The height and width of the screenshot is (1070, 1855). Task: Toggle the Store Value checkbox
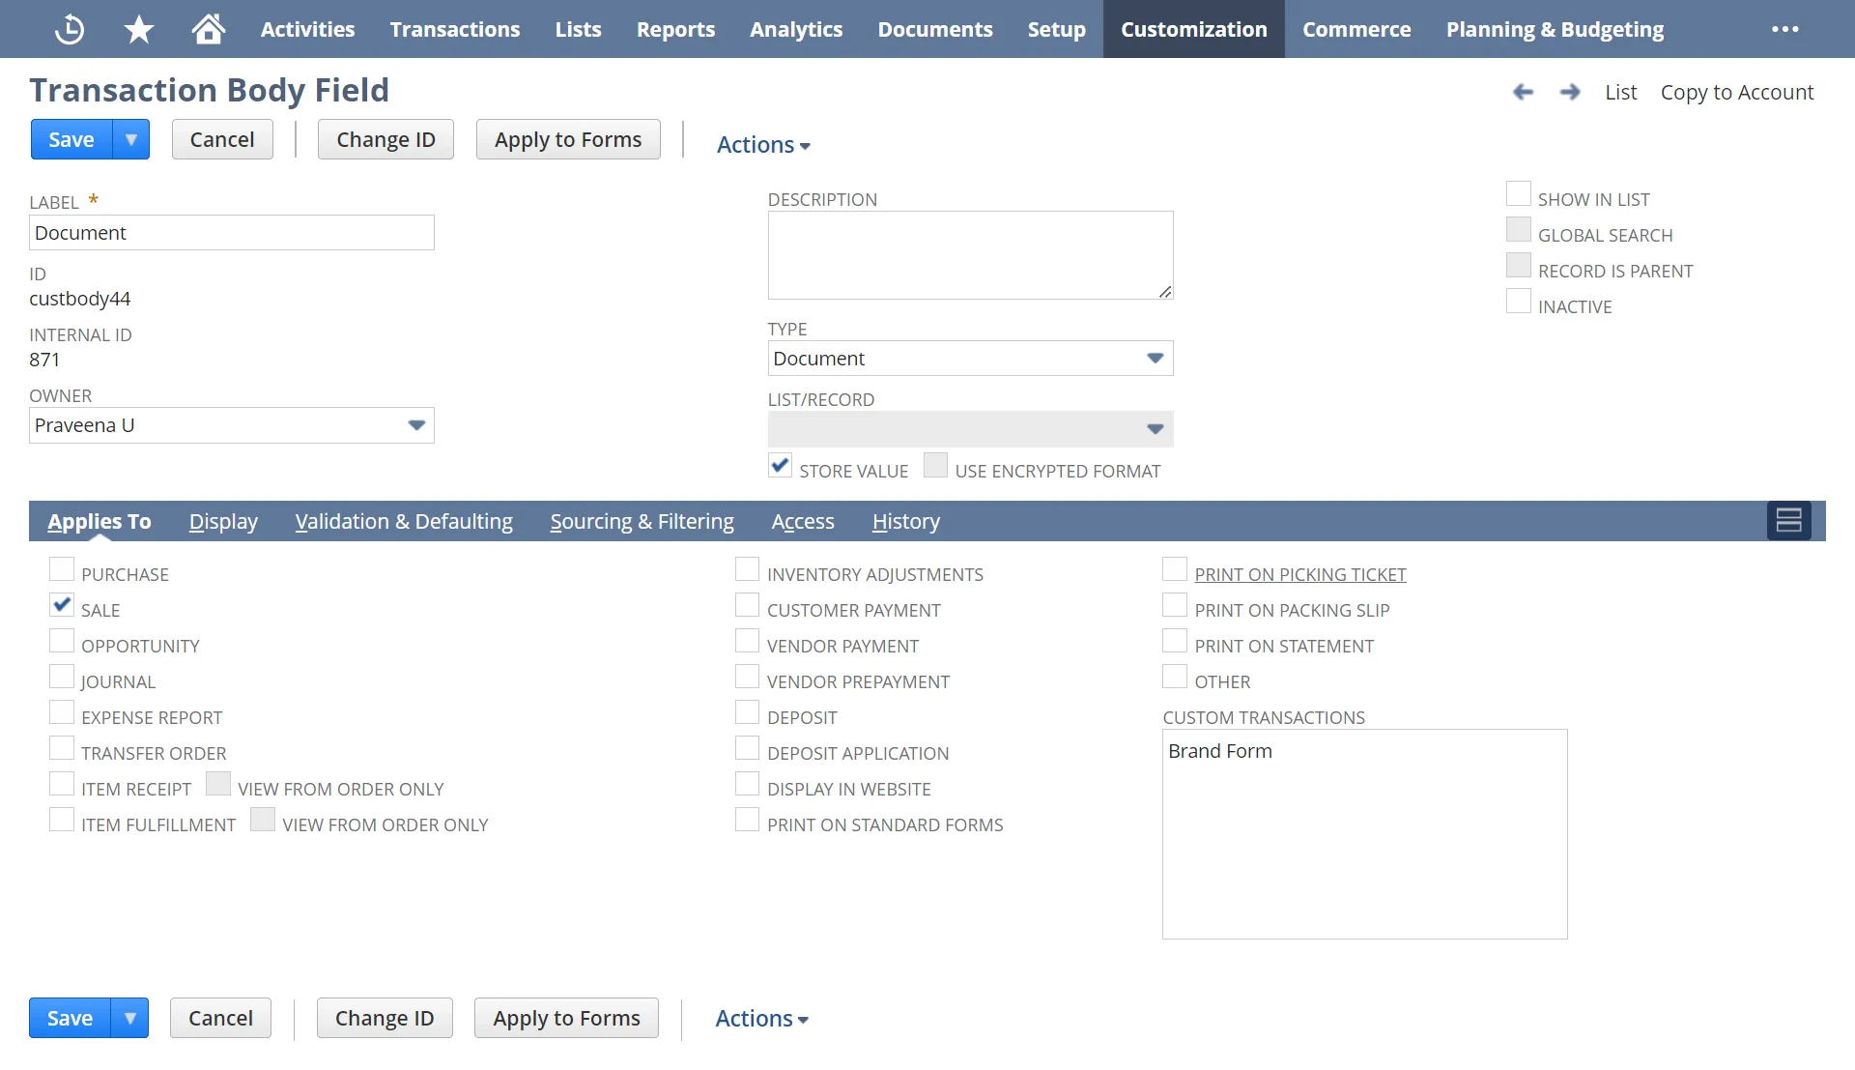pyautogui.click(x=780, y=466)
